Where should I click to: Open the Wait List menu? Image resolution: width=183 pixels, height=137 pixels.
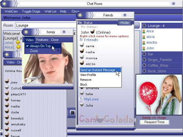click(51, 11)
